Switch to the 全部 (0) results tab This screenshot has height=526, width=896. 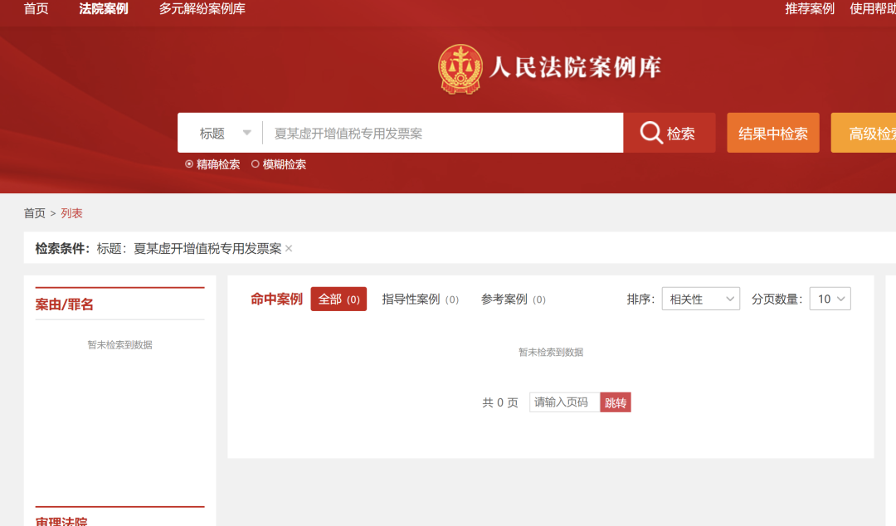[x=338, y=299]
